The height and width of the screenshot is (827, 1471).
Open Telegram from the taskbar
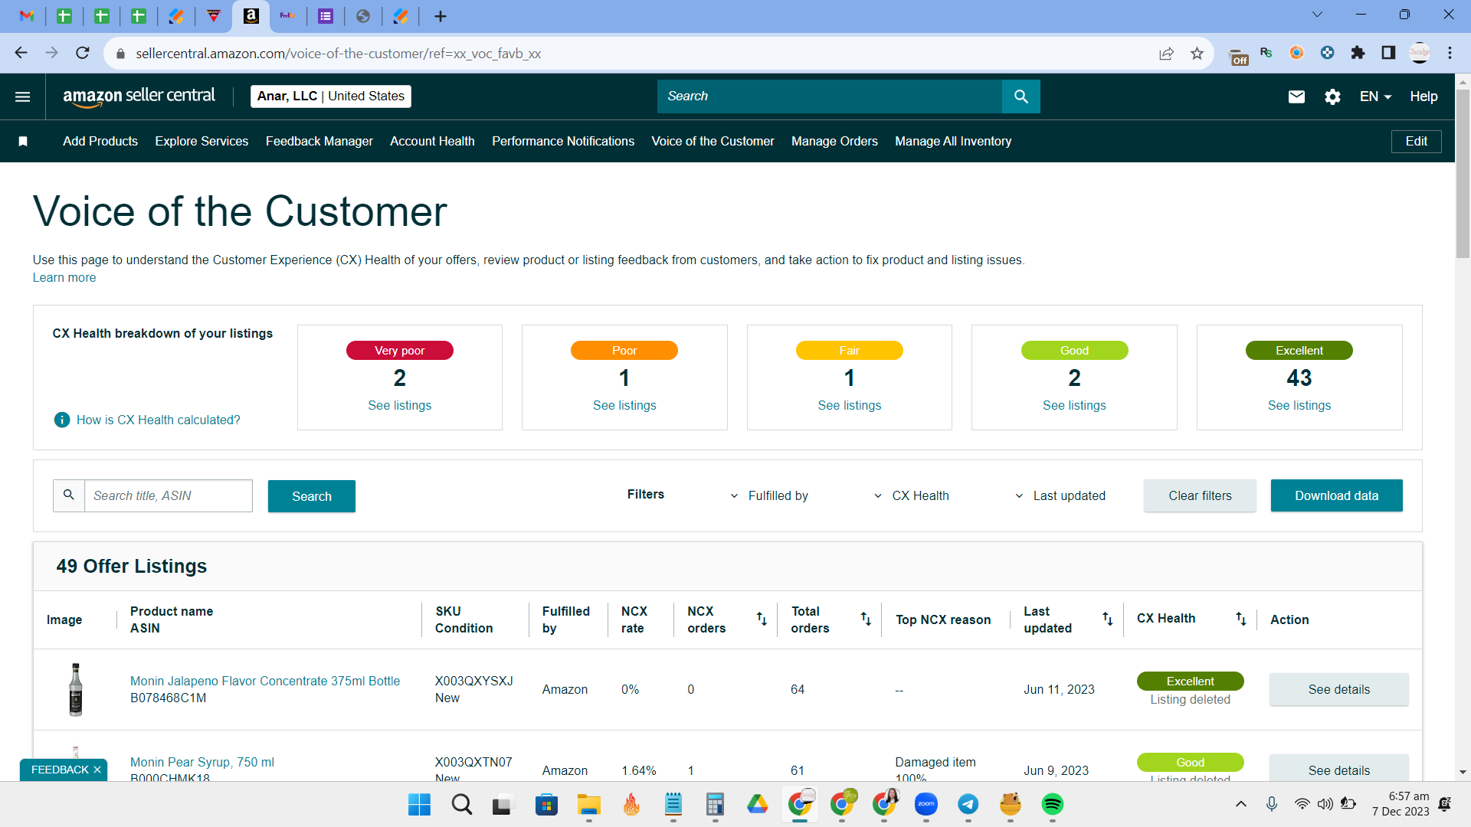point(968,805)
